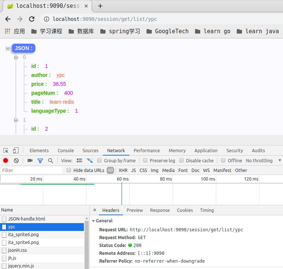Viewport: 283px width, 269px height.
Task: Collapse the root JSON node
Action: pyautogui.click(x=8, y=49)
